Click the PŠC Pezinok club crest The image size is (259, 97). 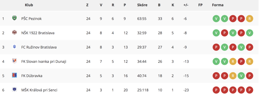[x=14, y=18]
